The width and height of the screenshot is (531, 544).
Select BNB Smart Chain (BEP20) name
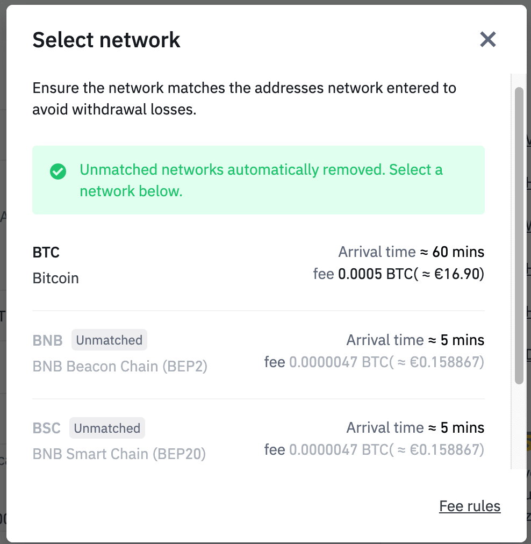point(119,454)
